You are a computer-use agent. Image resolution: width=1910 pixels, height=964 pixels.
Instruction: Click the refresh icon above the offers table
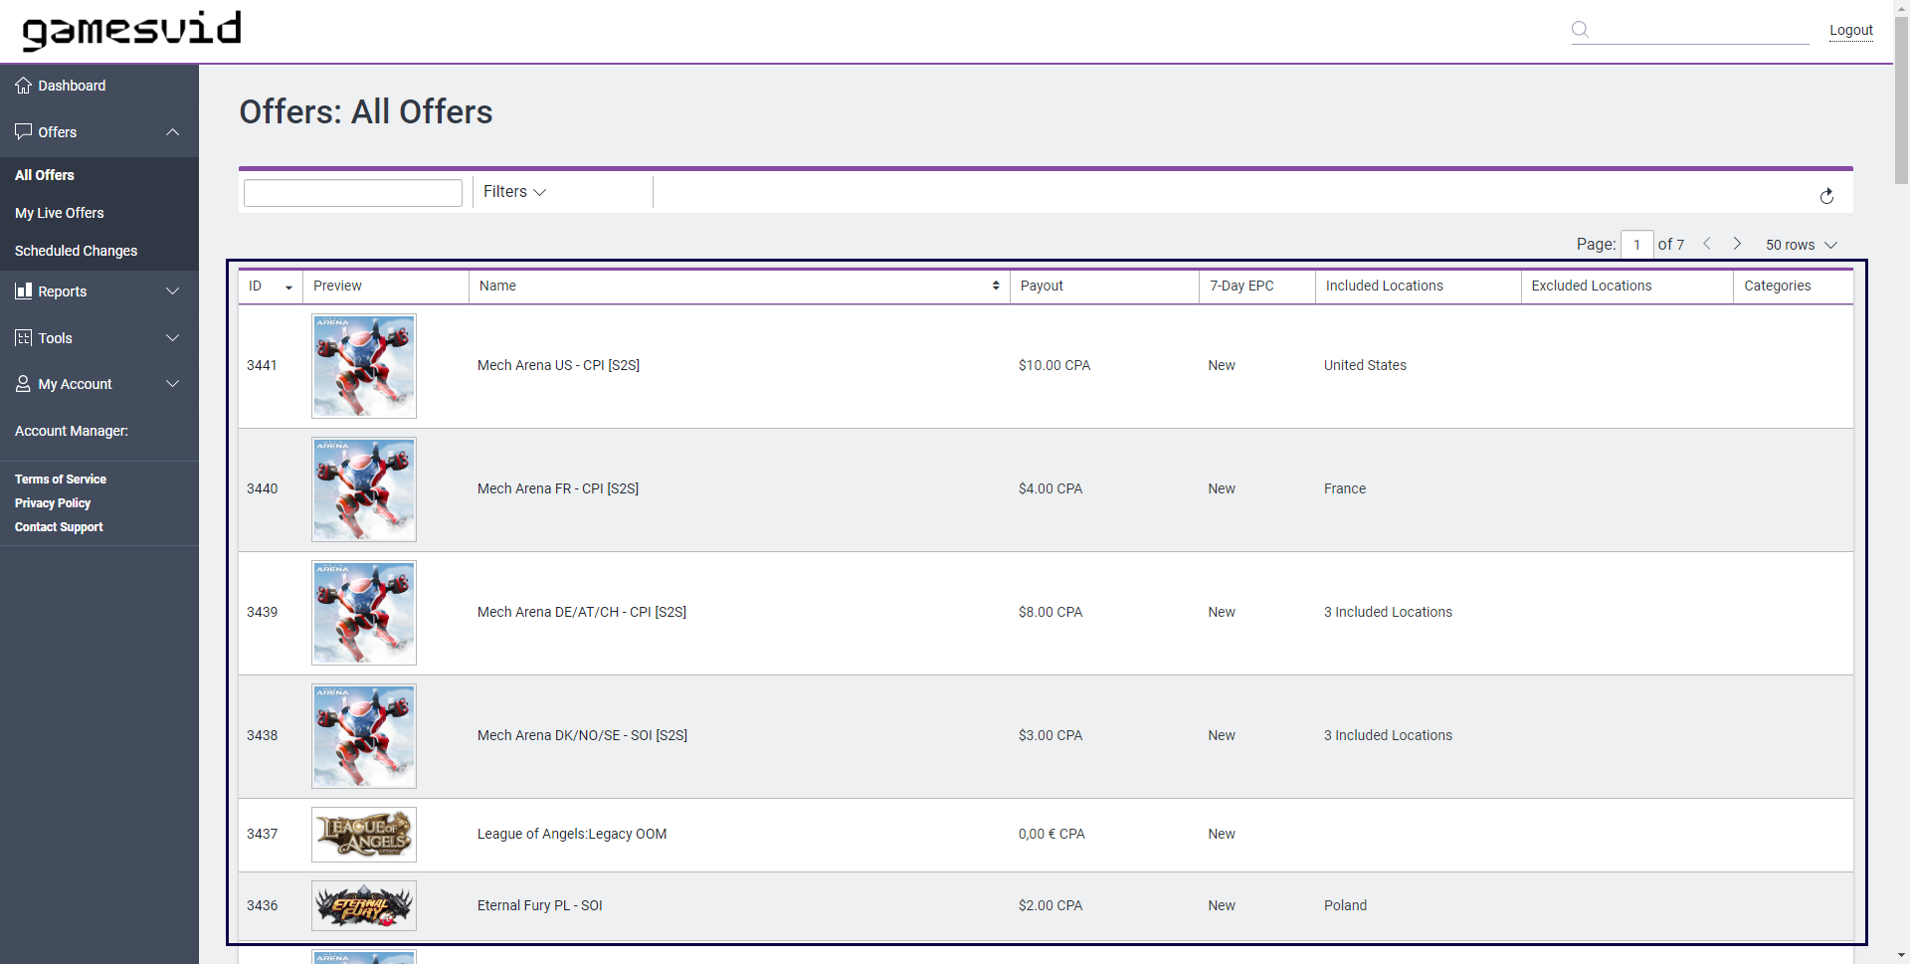(x=1826, y=196)
